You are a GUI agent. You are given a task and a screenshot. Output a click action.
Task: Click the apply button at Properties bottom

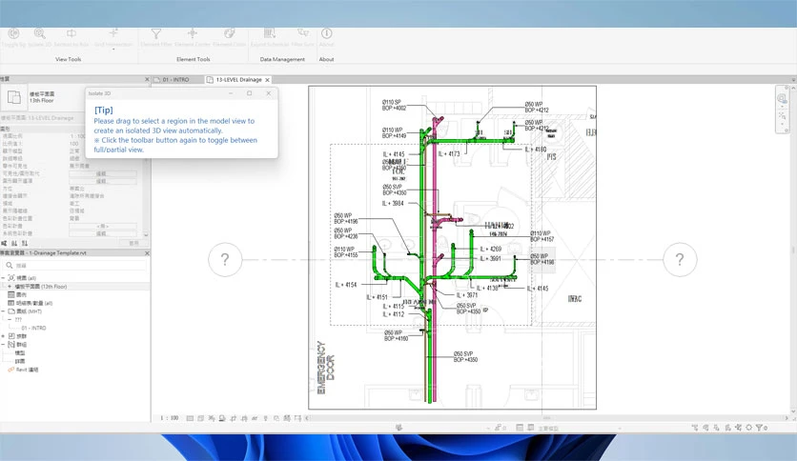[133, 243]
